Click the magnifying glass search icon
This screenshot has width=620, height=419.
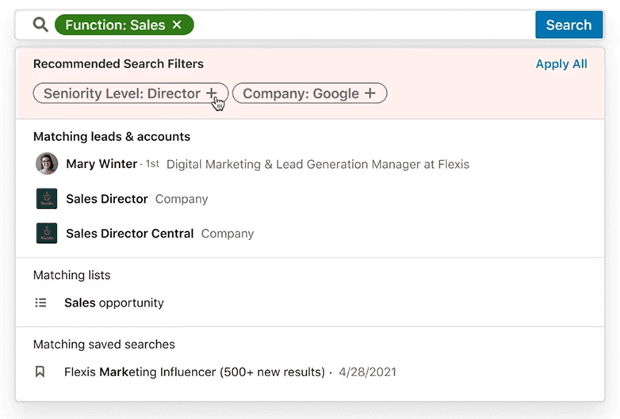[40, 25]
